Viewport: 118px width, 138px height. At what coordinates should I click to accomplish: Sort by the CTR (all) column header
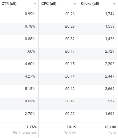point(9,4)
